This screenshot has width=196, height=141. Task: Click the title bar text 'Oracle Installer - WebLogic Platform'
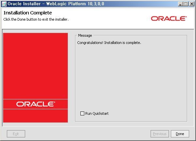pyautogui.click(x=56, y=4)
